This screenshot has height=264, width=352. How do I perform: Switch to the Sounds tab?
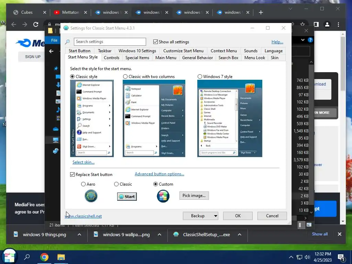tap(251, 51)
